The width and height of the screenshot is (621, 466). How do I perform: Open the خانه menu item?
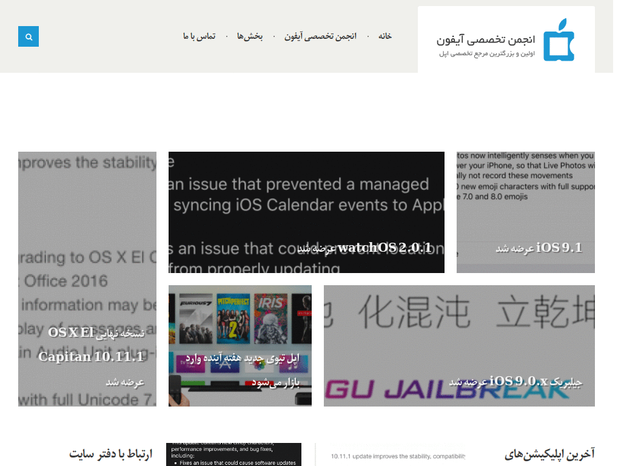point(385,36)
